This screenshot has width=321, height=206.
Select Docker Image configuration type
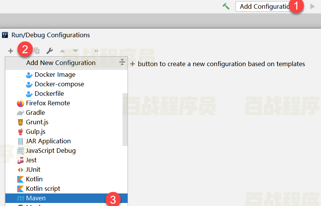pyautogui.click(x=67, y=74)
